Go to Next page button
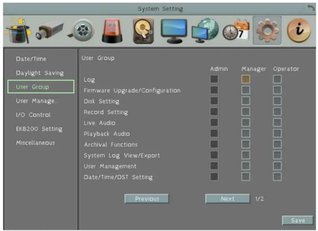This screenshot has height=231, width=318. (227, 199)
